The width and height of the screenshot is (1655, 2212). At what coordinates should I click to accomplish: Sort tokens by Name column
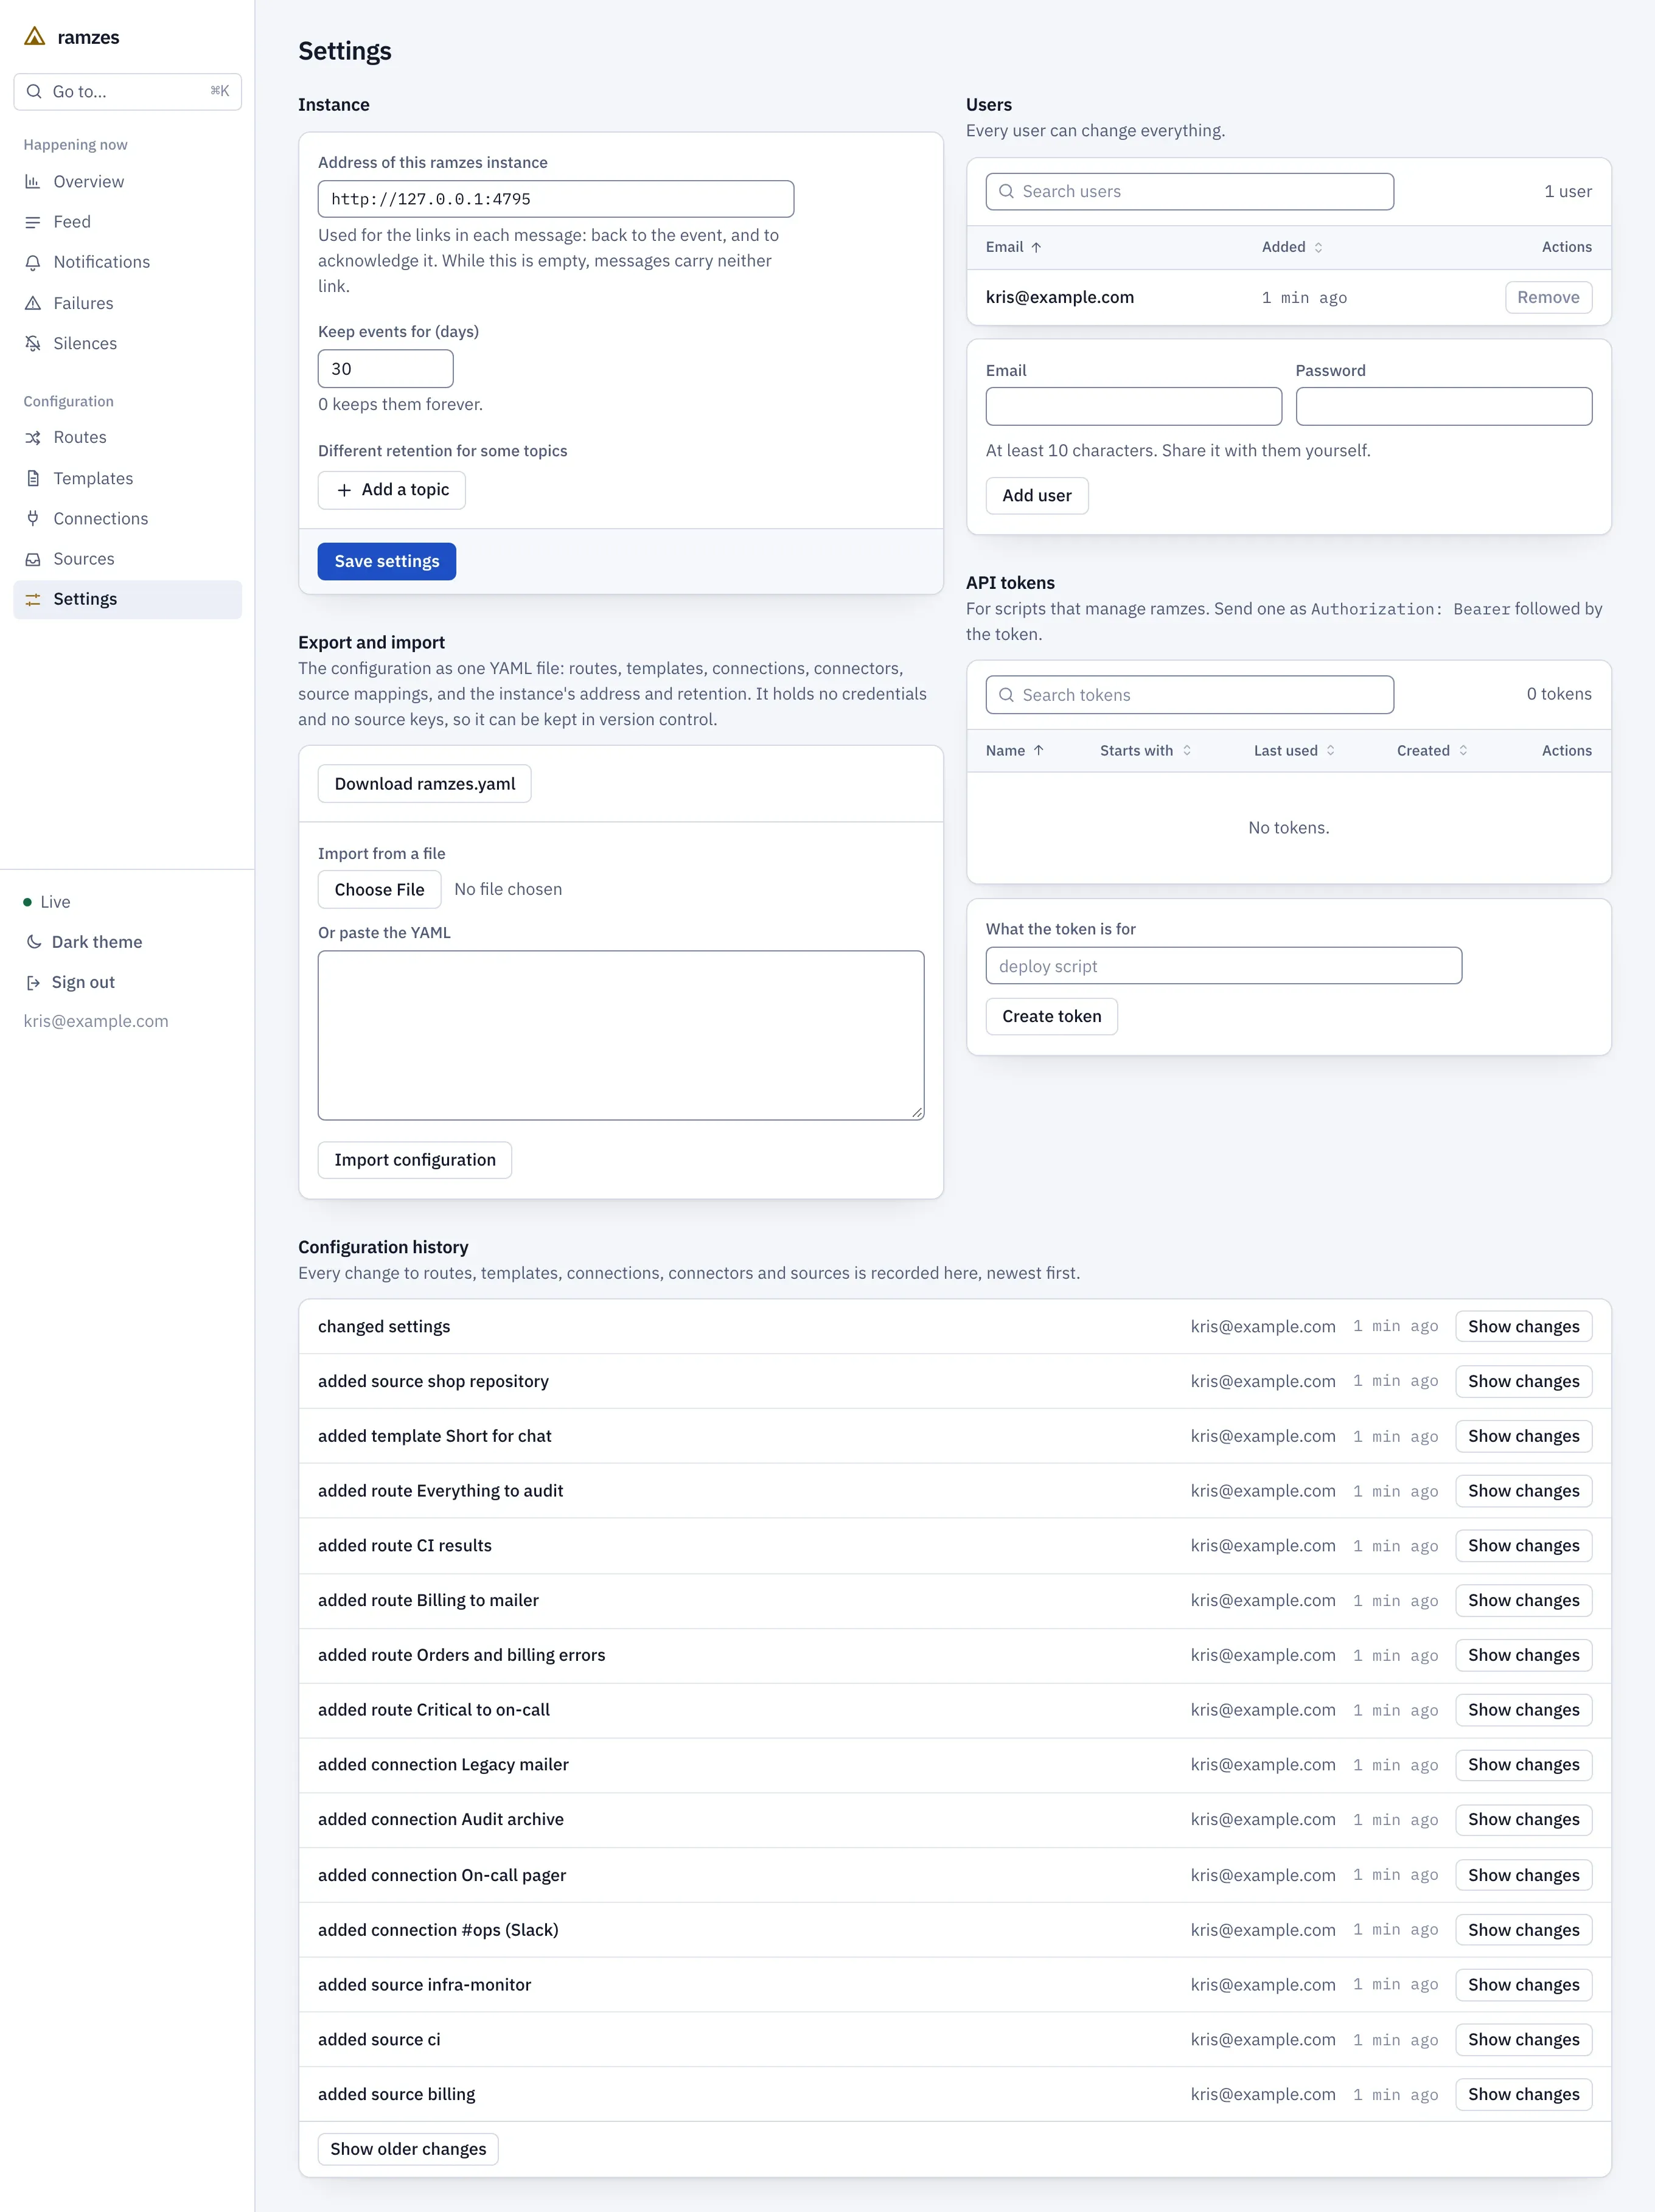coord(1015,751)
